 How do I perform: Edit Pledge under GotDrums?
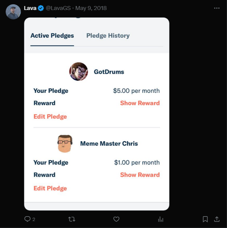pyautogui.click(x=50, y=117)
